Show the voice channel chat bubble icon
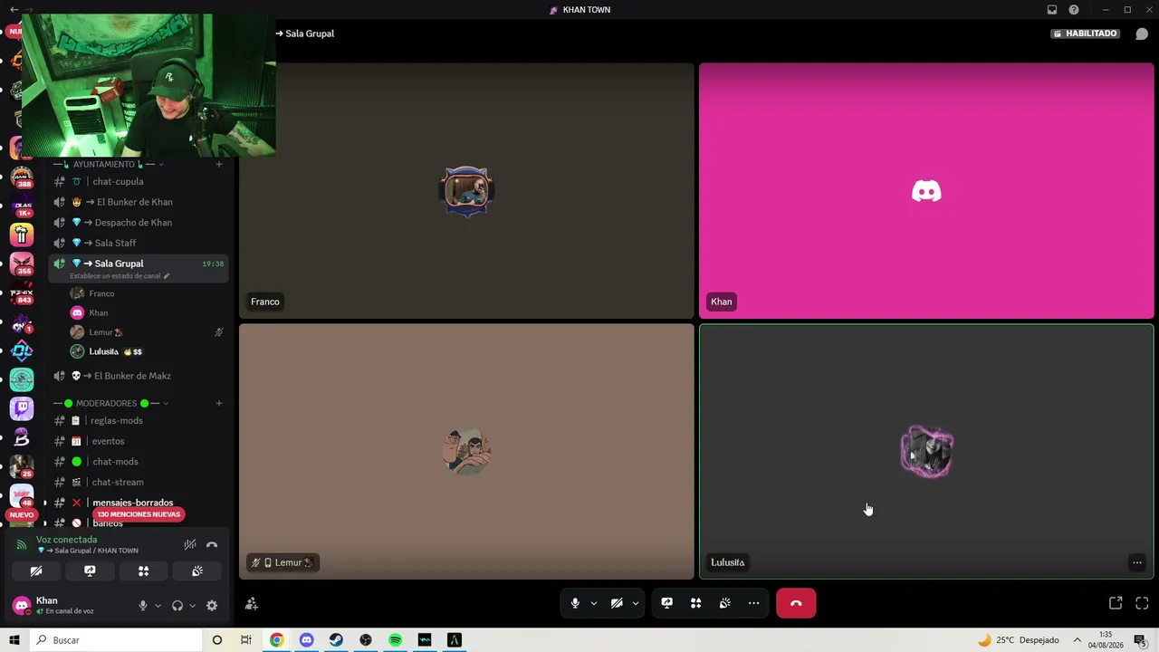This screenshot has width=1159, height=652. click(1142, 34)
